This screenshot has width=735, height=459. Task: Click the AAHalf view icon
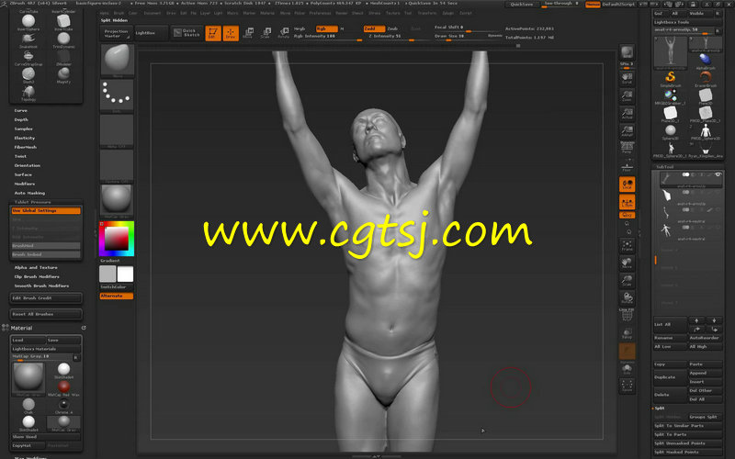pyautogui.click(x=627, y=130)
